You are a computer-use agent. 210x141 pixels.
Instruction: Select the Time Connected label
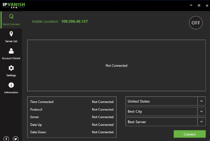coord(42,102)
